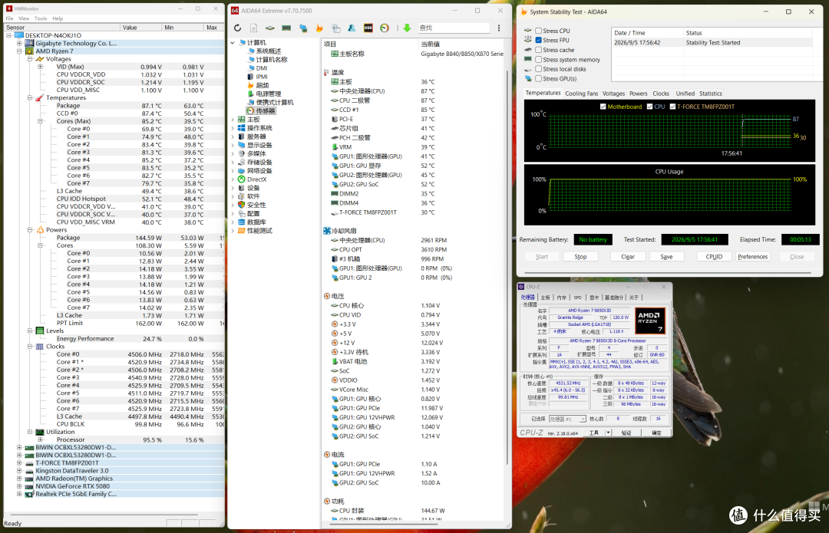Click the green download arrow in AIDA64
The width and height of the screenshot is (829, 533).
tap(407, 28)
